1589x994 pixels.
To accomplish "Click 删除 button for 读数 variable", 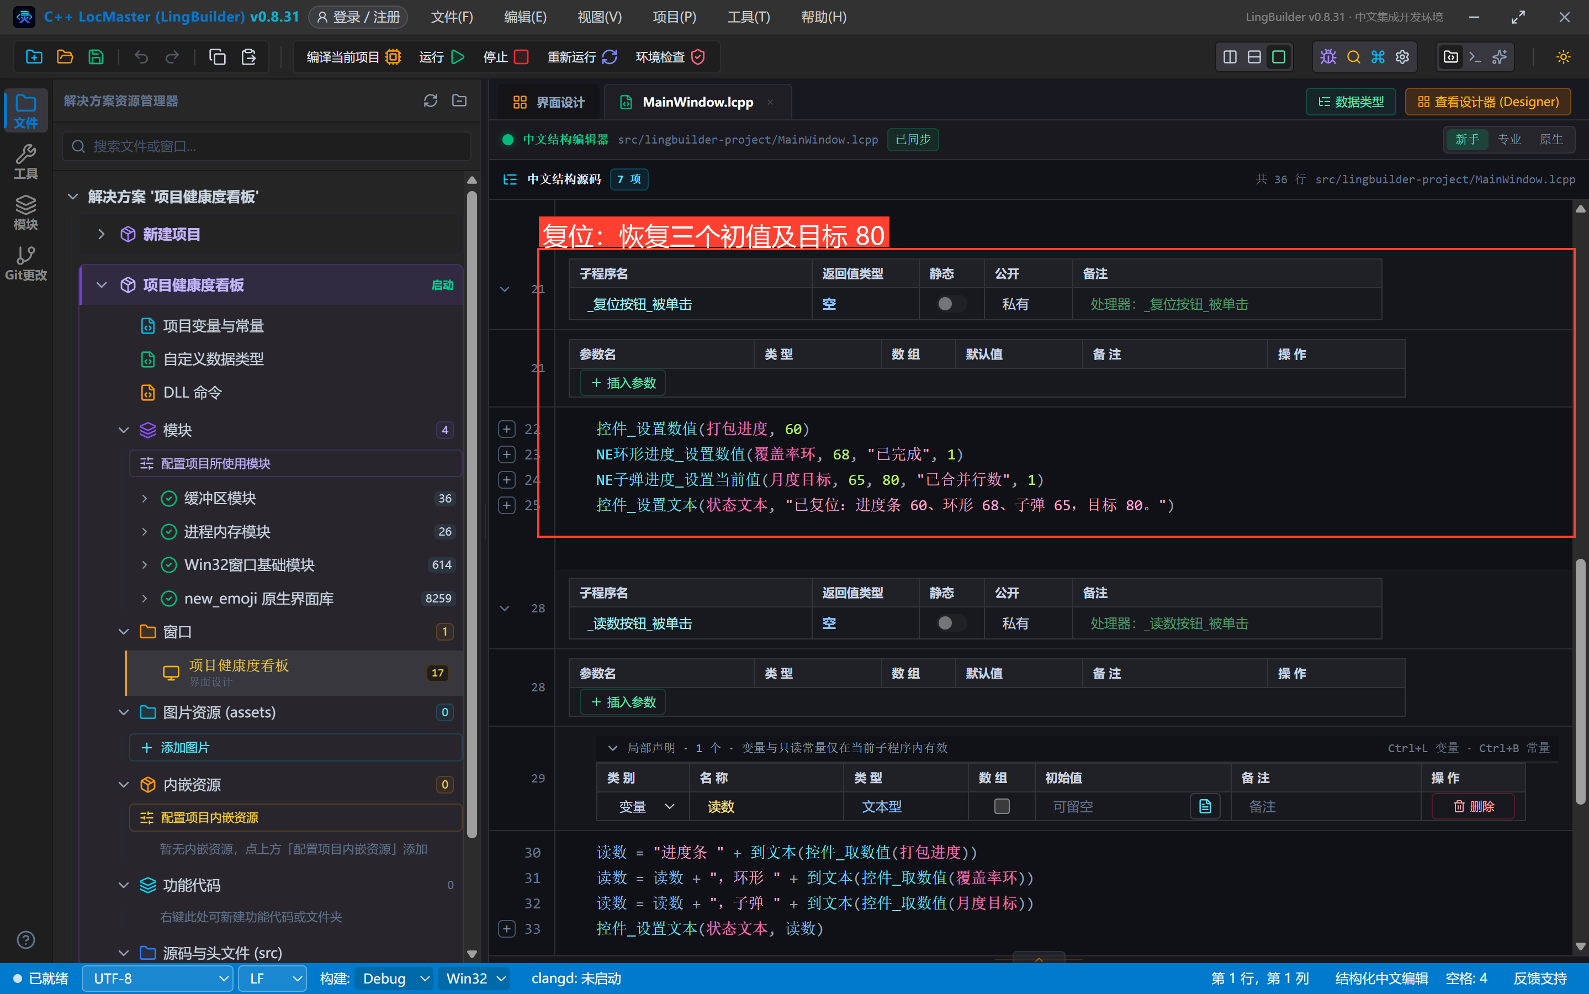I will tap(1474, 806).
